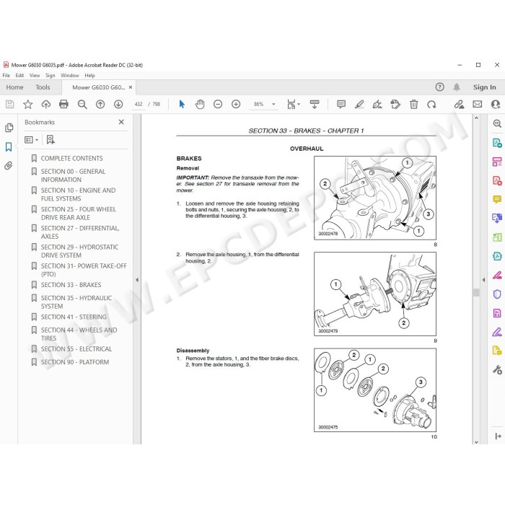This screenshot has width=505, height=505.
Task: Open the sign document pen tool
Action: (x=377, y=104)
